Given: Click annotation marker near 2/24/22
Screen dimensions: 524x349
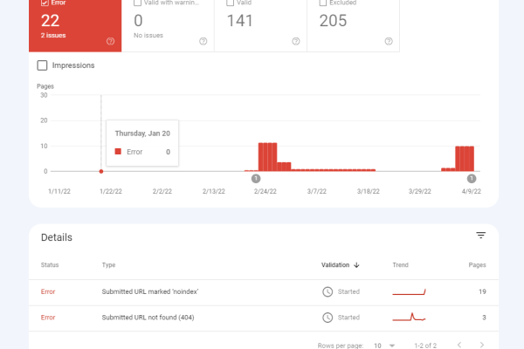Looking at the screenshot, I should point(256,179).
